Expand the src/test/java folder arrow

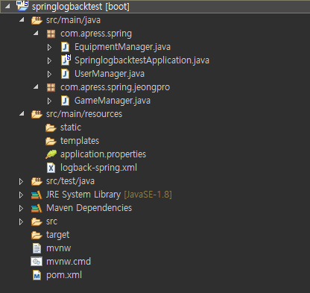[x=21, y=182]
